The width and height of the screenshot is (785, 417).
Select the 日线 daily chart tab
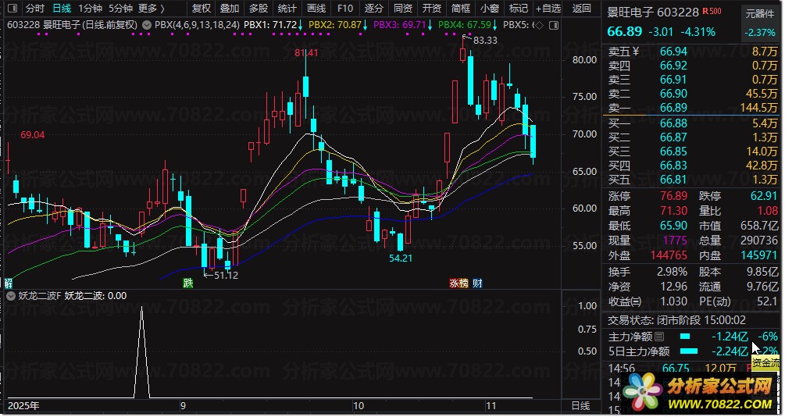coord(62,9)
